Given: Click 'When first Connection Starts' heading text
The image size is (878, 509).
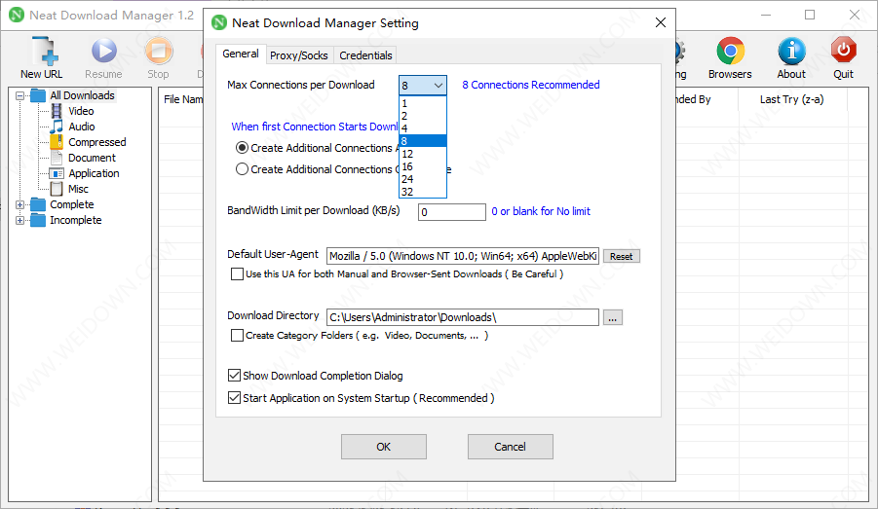Looking at the screenshot, I should [x=314, y=127].
